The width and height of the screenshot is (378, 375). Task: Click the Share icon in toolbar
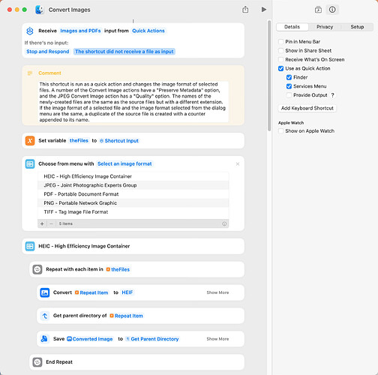click(245, 10)
